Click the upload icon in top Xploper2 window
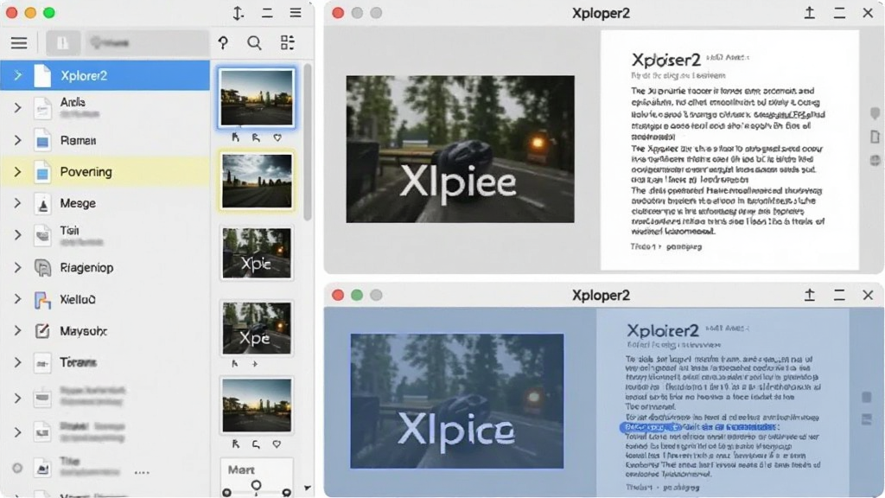The height and width of the screenshot is (498, 885). pyautogui.click(x=809, y=12)
